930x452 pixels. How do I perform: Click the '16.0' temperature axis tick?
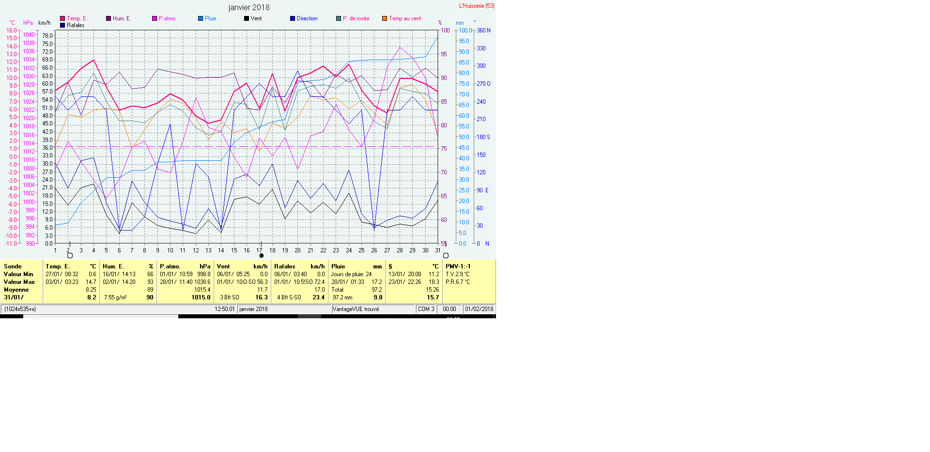click(x=12, y=31)
